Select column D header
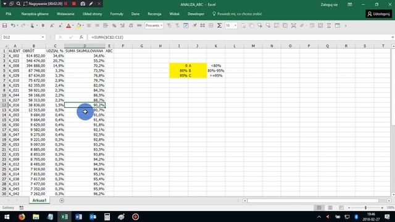This screenshot has height=222, width=395. coord(85,46)
